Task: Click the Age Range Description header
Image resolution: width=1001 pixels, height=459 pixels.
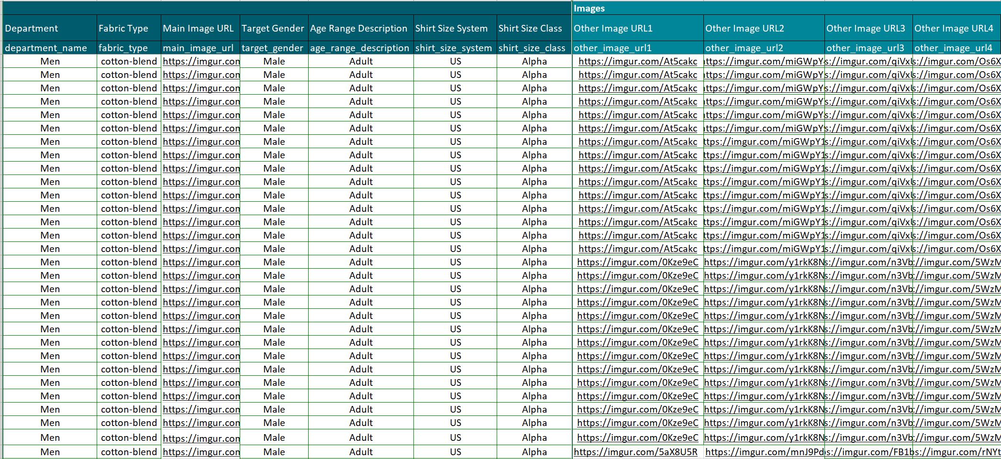Action: tap(361, 28)
